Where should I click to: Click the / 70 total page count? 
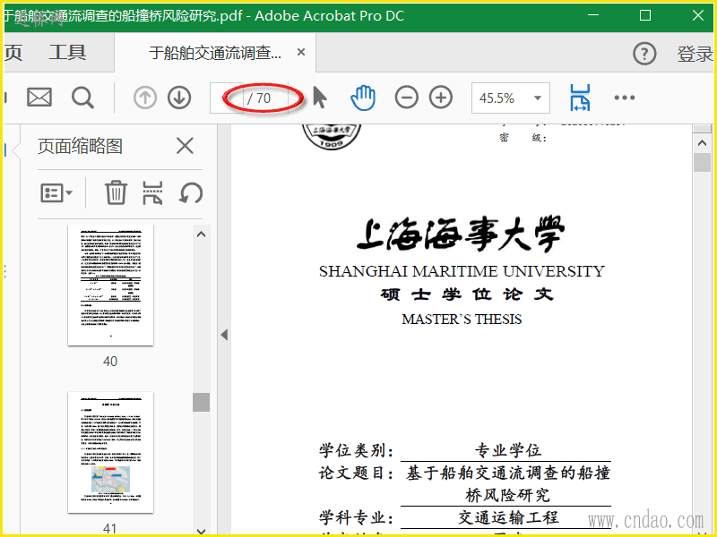click(x=259, y=98)
